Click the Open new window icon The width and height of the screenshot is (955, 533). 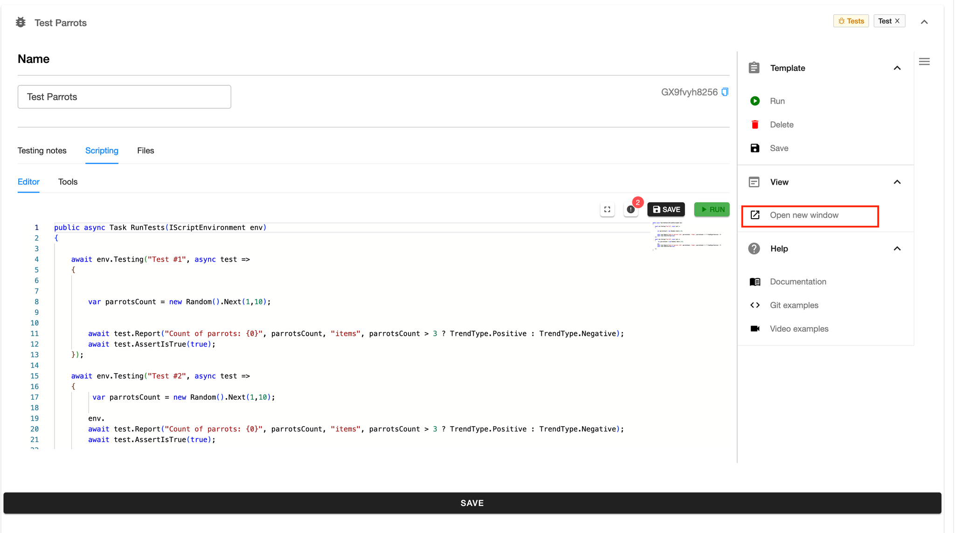[x=754, y=215]
